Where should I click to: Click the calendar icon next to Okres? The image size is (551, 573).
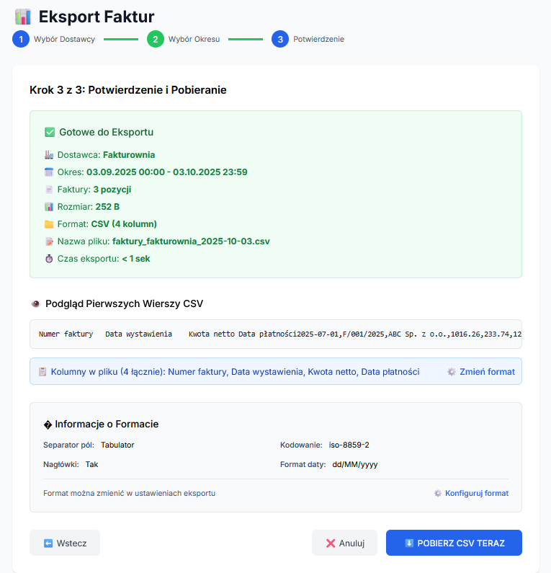coord(49,172)
